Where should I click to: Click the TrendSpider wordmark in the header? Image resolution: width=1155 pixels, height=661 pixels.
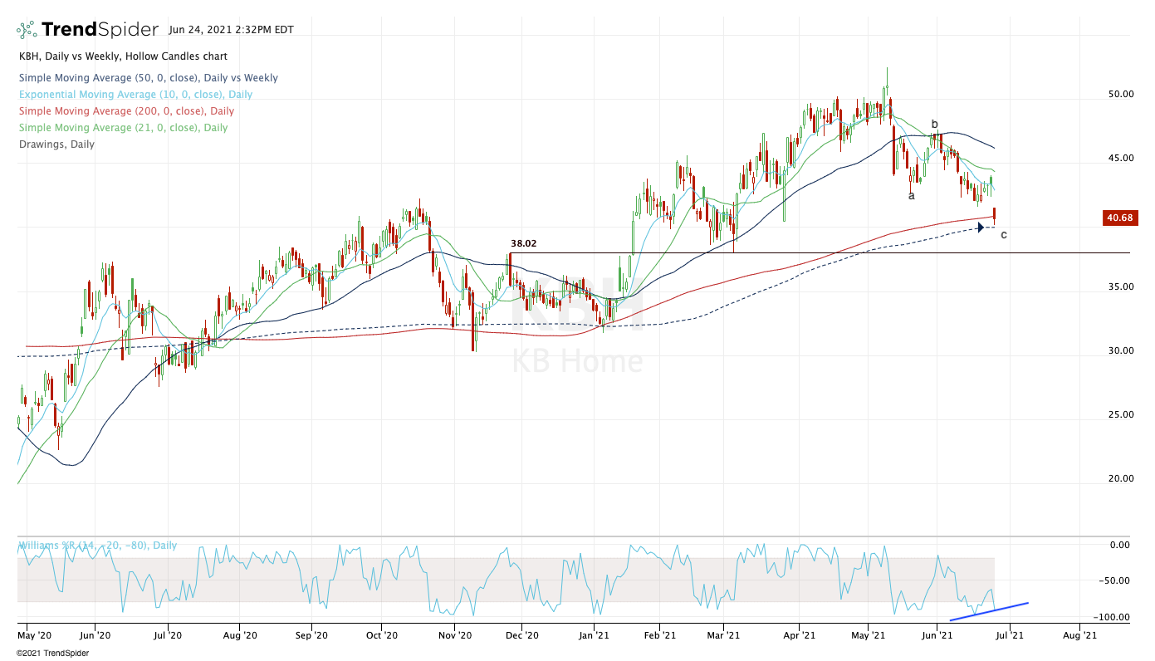pyautogui.click(x=100, y=30)
